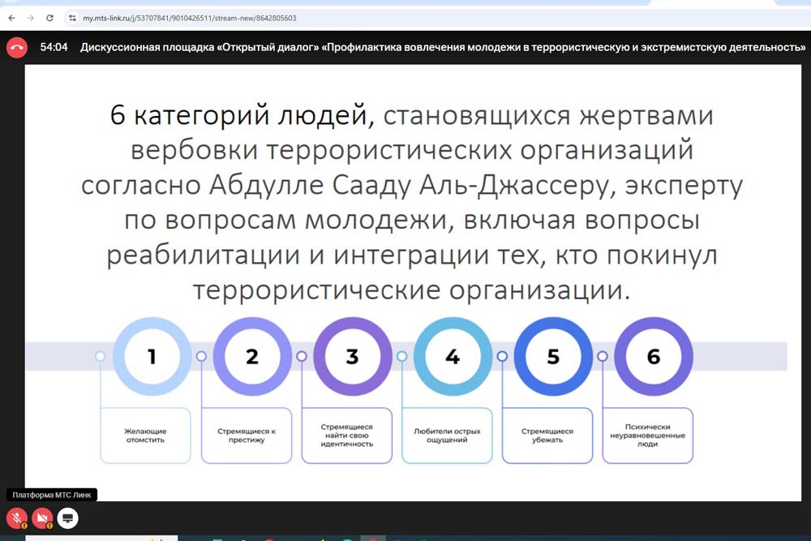
Task: Click the 54:04 session timer
Action: [x=54, y=48]
